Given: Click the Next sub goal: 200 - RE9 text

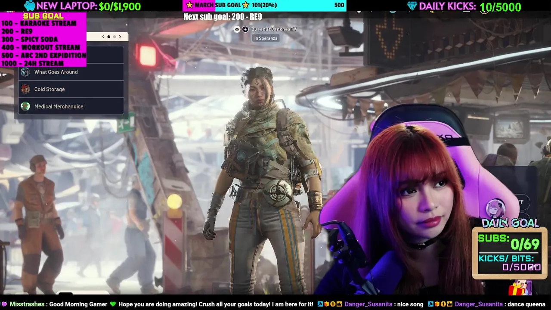Looking at the screenshot, I should coord(223,17).
